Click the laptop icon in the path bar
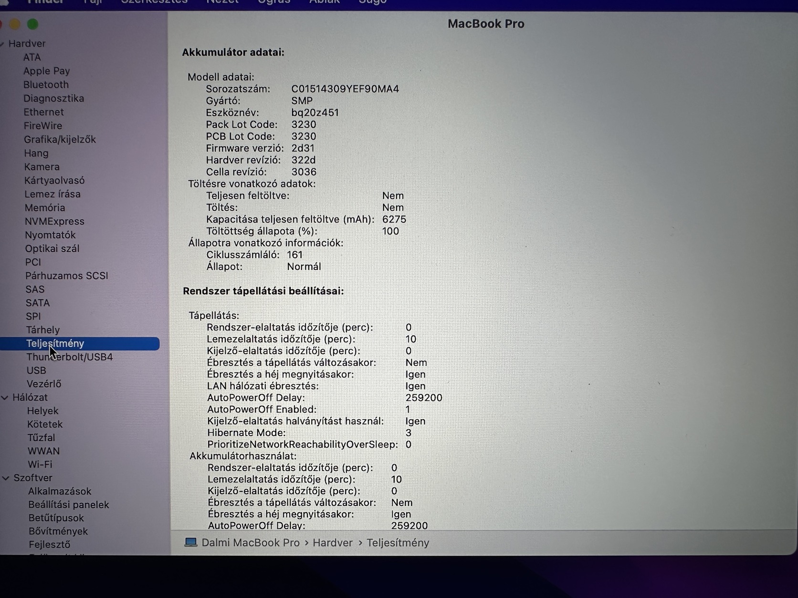798x598 pixels. 191,542
